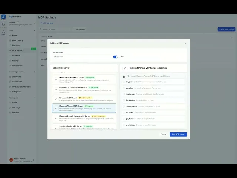Click the Microsoft Planner MCP Server plug icon
The image size is (237, 178).
coord(56,108)
